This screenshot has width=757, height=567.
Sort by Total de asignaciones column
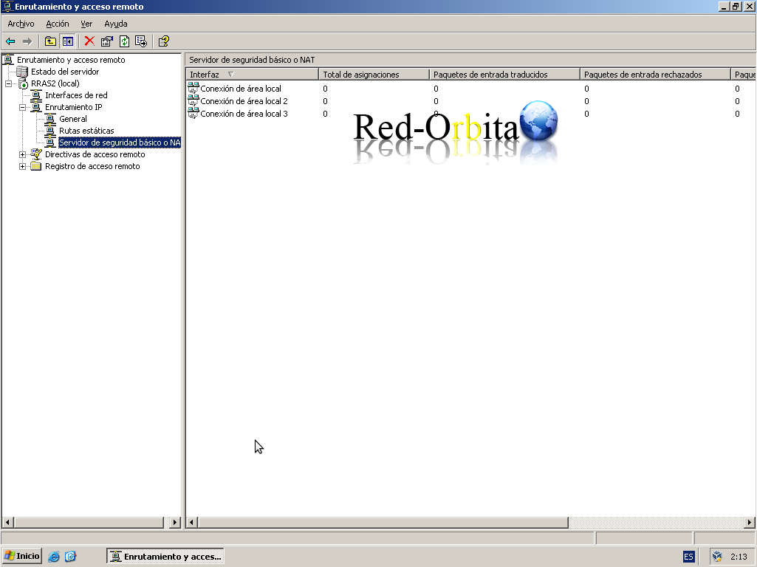tap(374, 75)
